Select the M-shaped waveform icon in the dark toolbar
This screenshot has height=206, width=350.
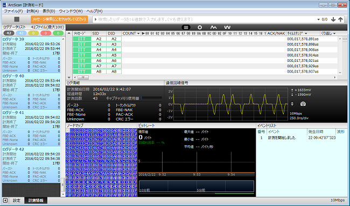(x=213, y=27)
